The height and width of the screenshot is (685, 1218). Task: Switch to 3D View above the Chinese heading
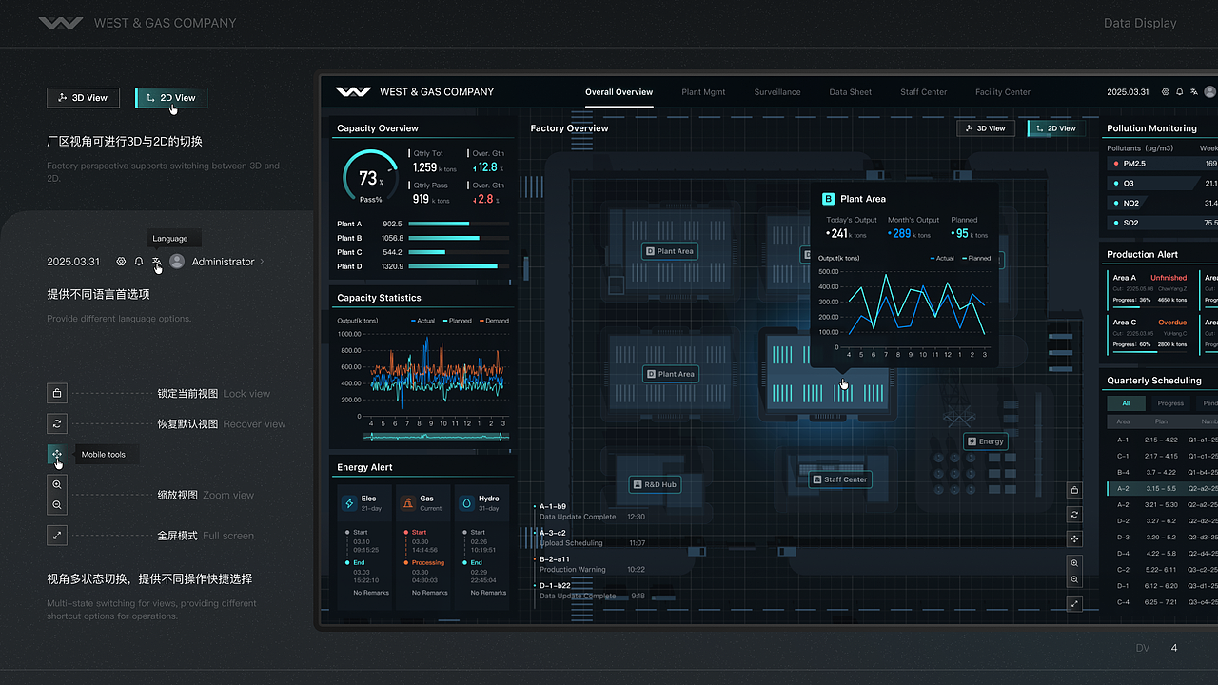click(83, 97)
